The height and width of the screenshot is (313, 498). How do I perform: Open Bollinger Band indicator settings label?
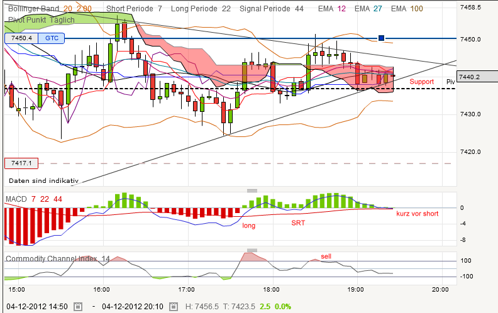coord(50,9)
